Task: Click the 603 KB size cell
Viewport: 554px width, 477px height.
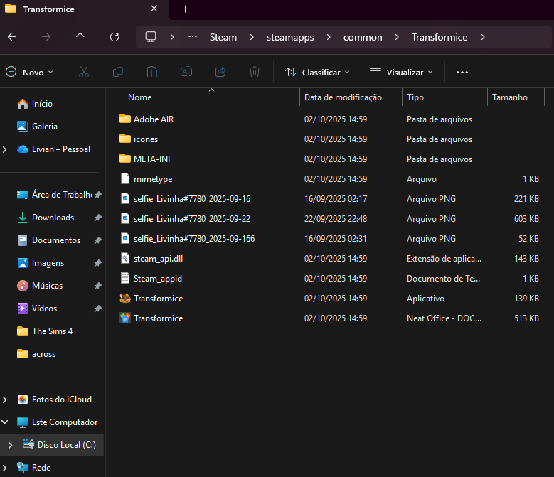Action: click(526, 218)
